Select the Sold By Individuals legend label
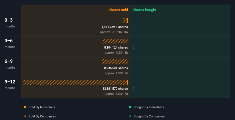The image size is (235, 120). pyautogui.click(x=42, y=107)
